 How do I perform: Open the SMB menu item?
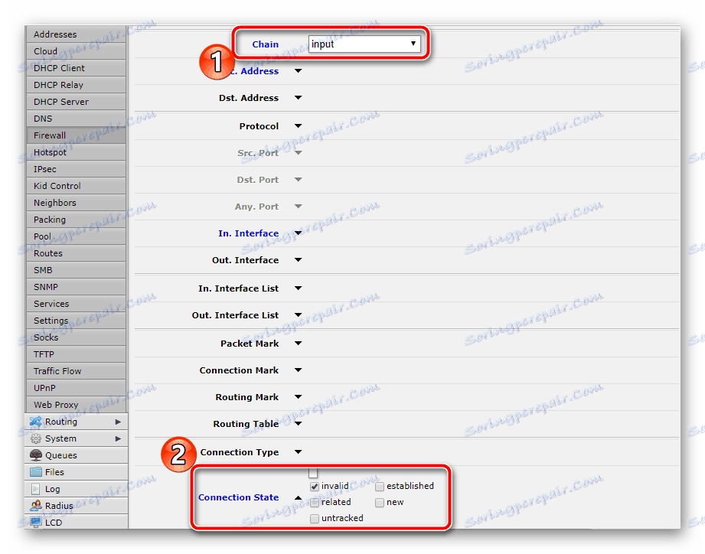76,270
